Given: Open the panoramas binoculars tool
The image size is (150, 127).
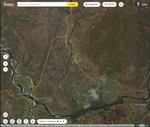Looking at the screenshot, I should (x=12, y=121).
